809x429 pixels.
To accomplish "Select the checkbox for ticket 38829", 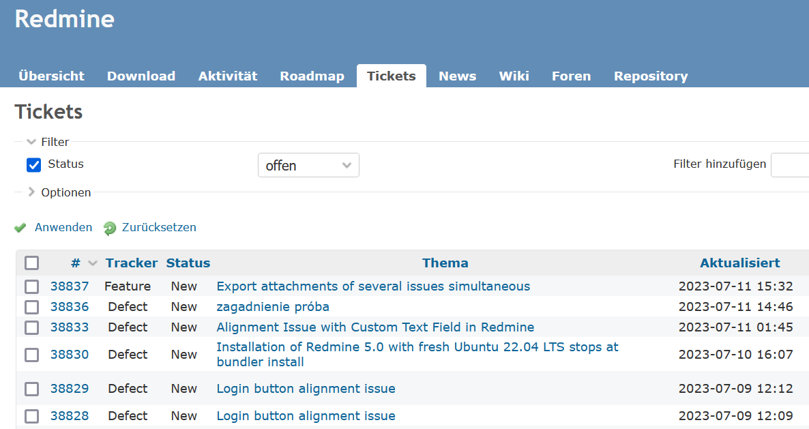I will (x=32, y=389).
